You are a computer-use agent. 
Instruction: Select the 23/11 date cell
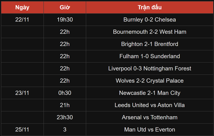click(x=22, y=93)
